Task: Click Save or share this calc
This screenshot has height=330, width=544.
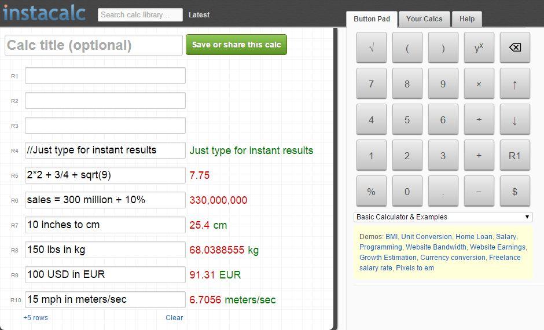Action: click(x=236, y=45)
